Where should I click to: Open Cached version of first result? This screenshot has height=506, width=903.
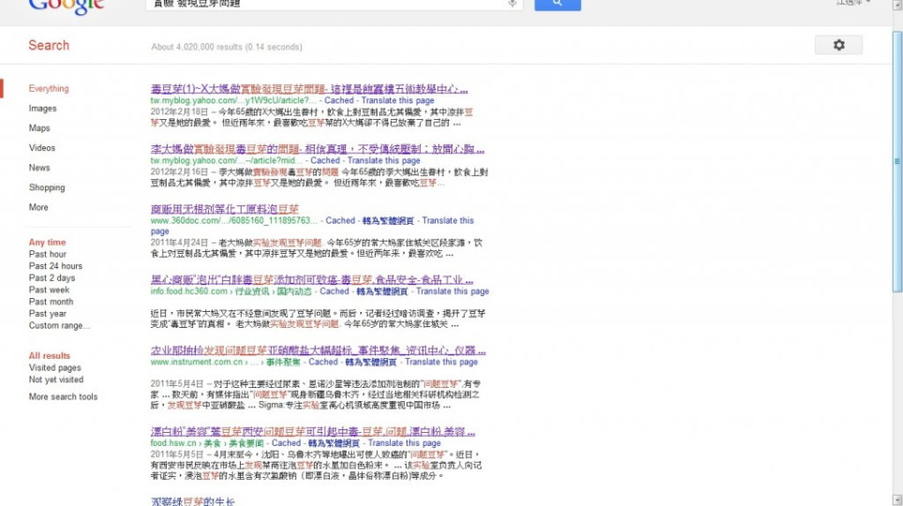click(339, 100)
